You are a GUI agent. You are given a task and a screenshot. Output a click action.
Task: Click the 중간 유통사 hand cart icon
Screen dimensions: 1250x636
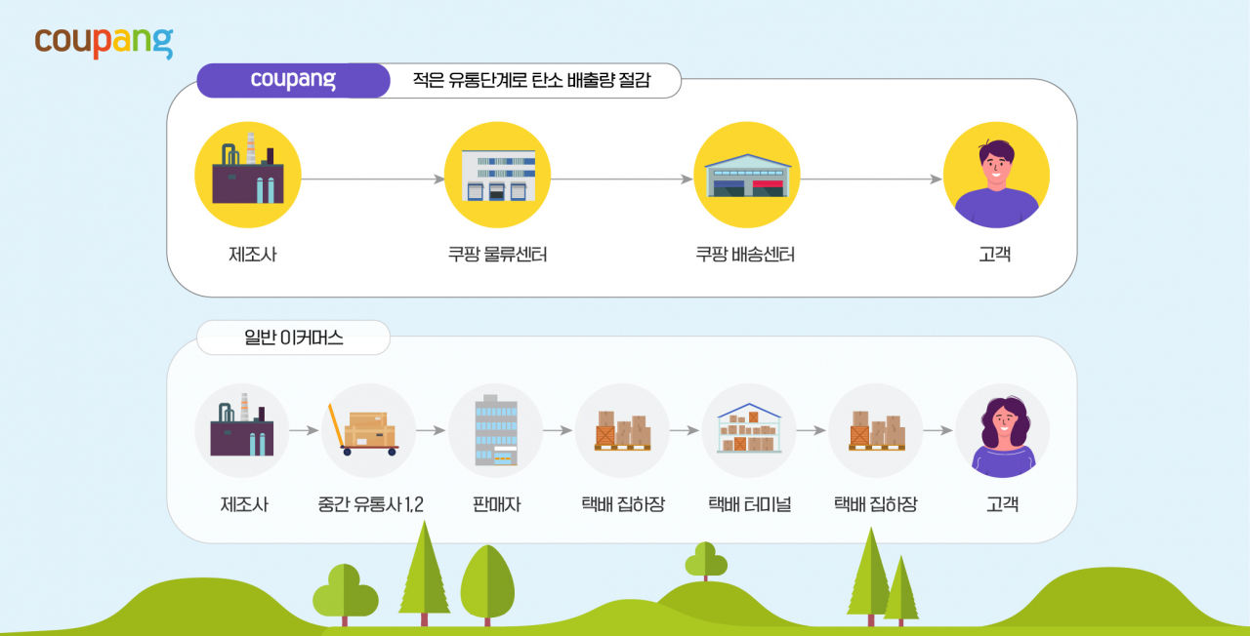[368, 430]
